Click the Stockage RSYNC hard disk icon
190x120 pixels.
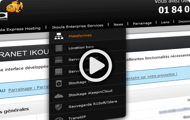[x=59, y=83]
